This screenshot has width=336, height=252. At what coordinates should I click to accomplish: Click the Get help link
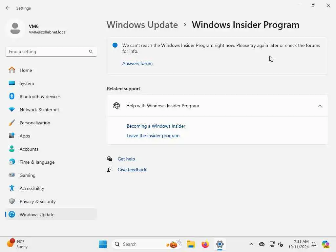[126, 159]
